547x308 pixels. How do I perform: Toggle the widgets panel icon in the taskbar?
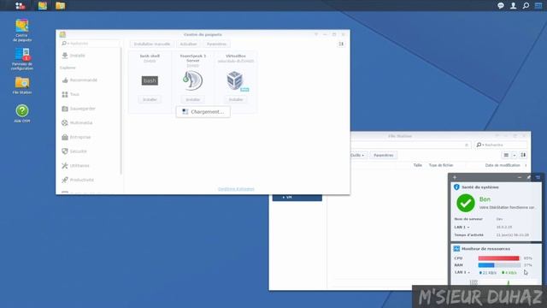click(538, 6)
